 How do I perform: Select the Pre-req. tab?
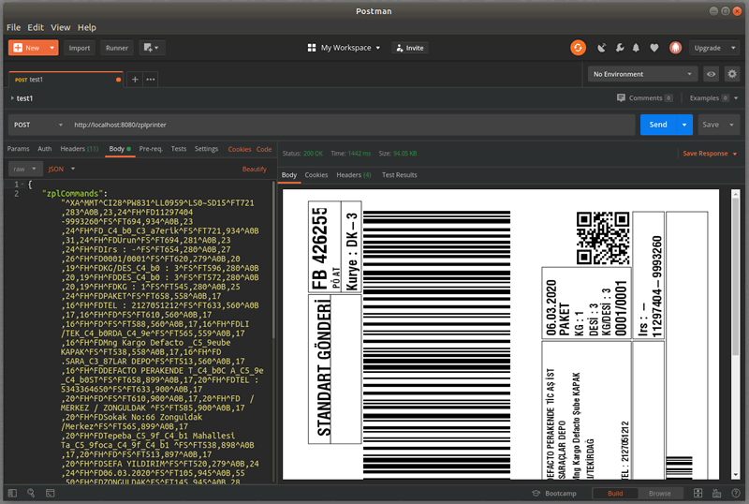pos(151,149)
